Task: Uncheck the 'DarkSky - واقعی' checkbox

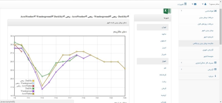Action: coord(128,16)
